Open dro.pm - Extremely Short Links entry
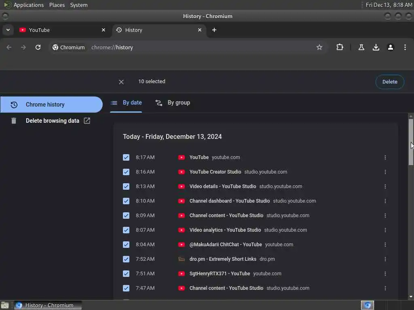This screenshot has height=310, width=414. click(x=223, y=259)
